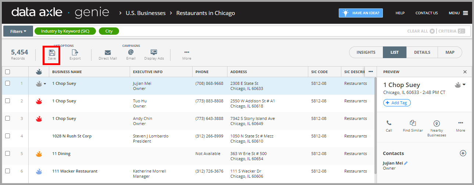Viewport: 474px width, 185px height.
Task: Open the Map view tab
Action: 450,52
